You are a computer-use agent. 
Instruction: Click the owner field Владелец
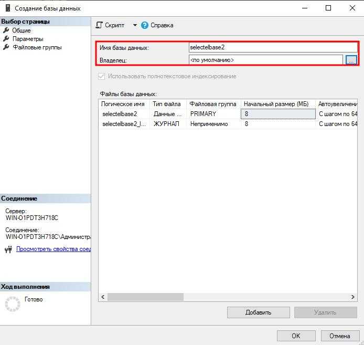(265, 60)
